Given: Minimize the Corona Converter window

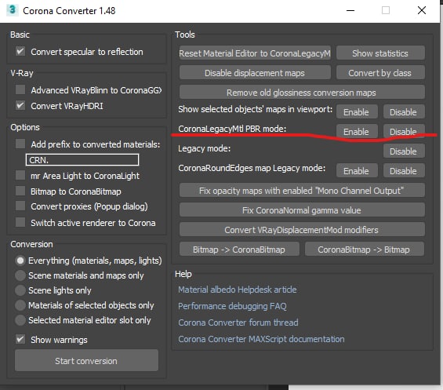Looking at the screenshot, I should pyautogui.click(x=350, y=10).
